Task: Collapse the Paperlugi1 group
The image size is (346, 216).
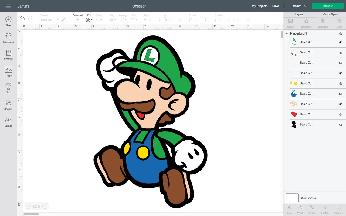Action: click(x=286, y=33)
